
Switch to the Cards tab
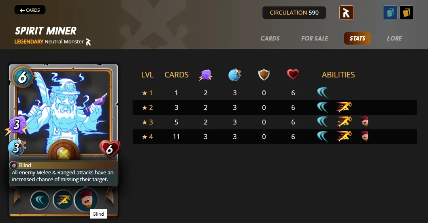[270, 38]
